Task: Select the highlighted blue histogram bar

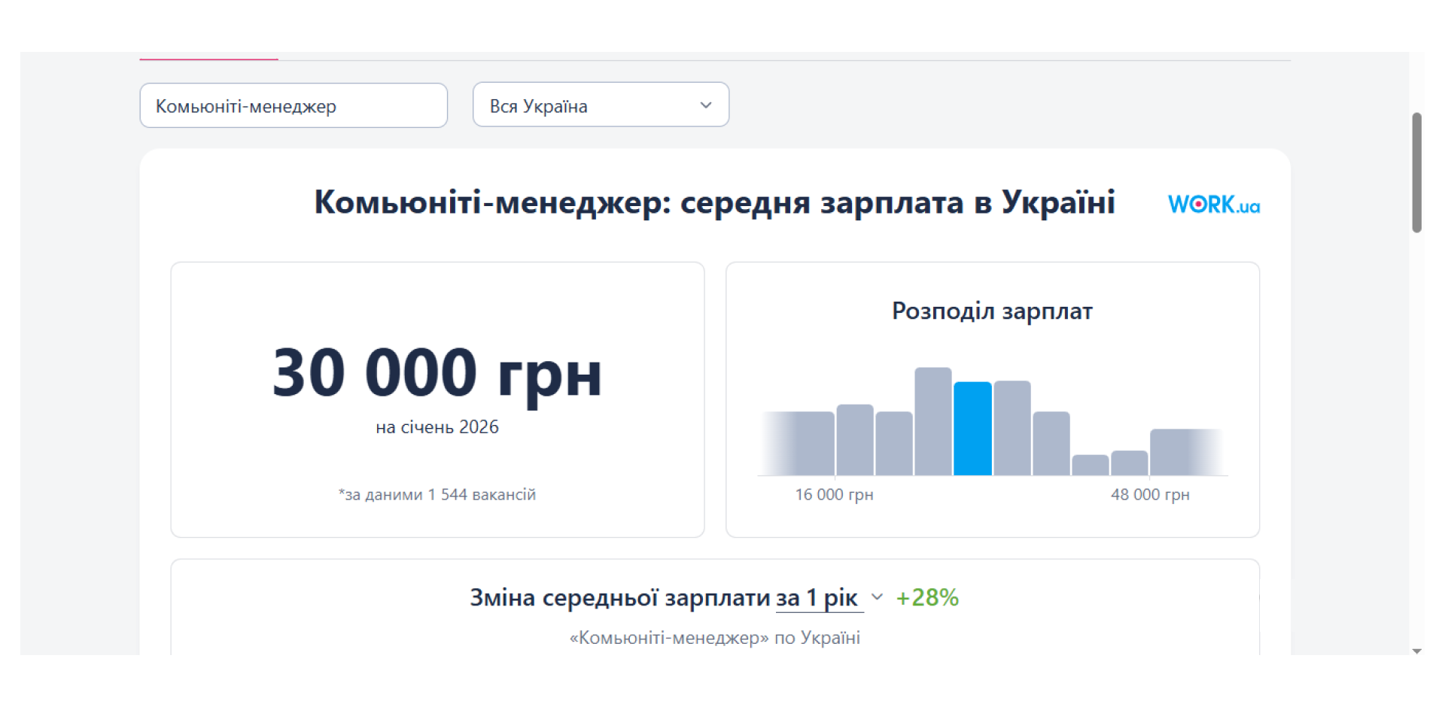Action: coord(973,429)
